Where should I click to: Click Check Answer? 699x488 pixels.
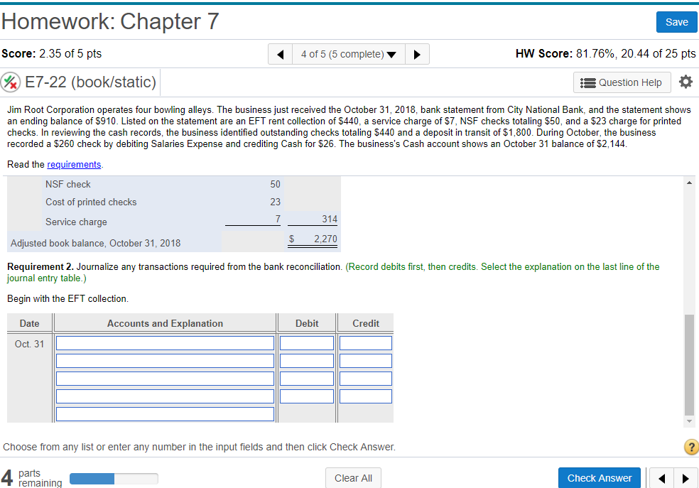click(599, 477)
